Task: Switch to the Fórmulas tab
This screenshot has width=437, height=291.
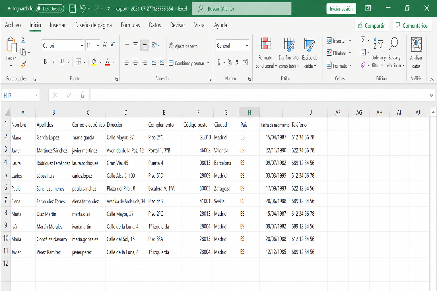Action: click(x=130, y=25)
